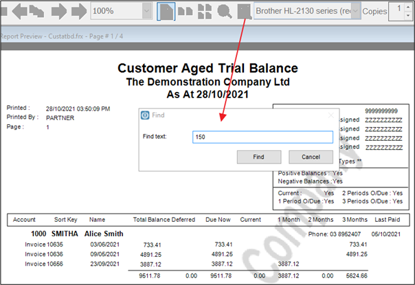The image size is (415, 285).
Task: Open the Brother HL-2130 printer dropdown
Action: [356, 11]
